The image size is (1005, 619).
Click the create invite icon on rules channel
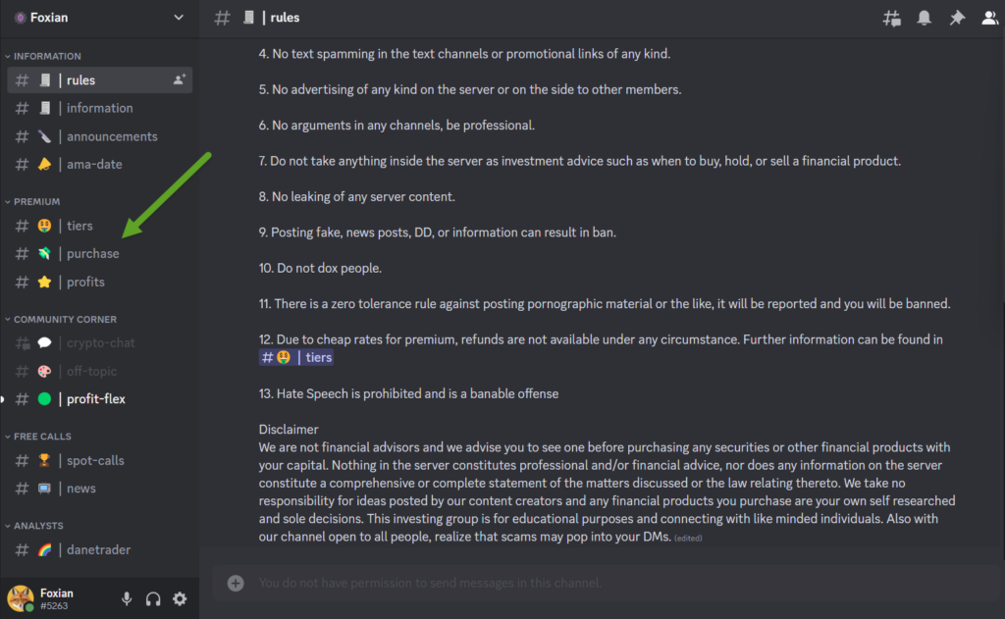tap(180, 79)
